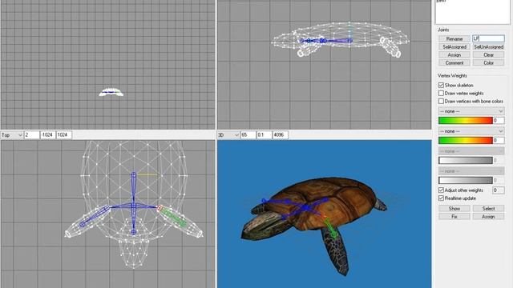Click Assign in the Joints section
This screenshot has height=288, width=513.
[x=454, y=55]
